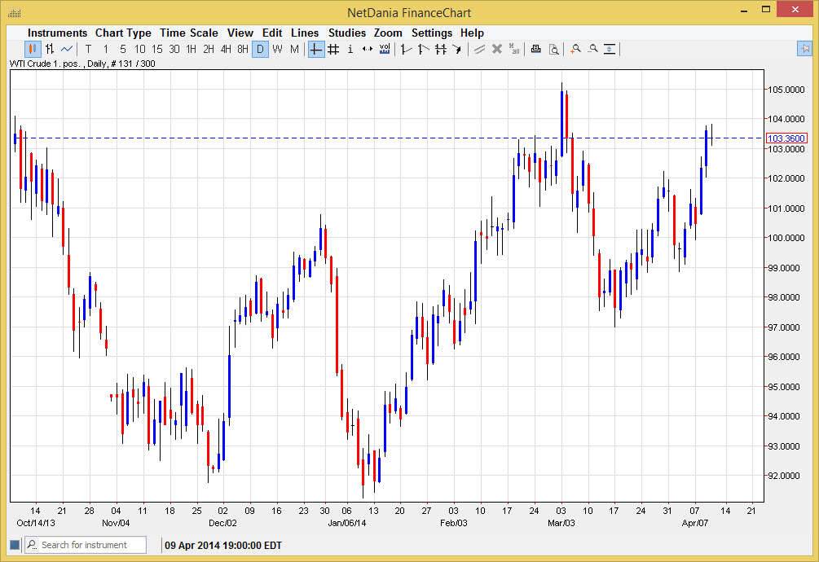Switch to weekly (W) time scale
Screen dimensions: 819x562
277,49
